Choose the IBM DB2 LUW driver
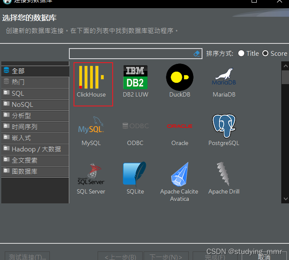289x260 pixels. tap(135, 81)
